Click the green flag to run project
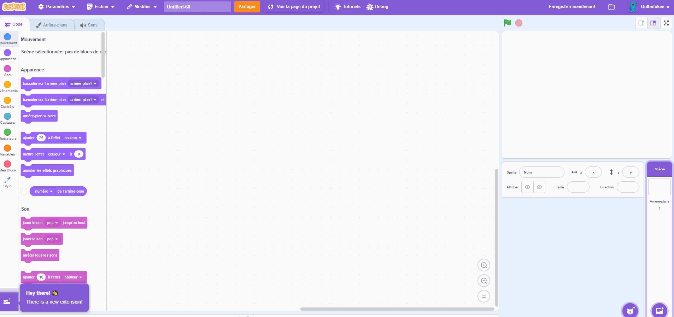 [507, 23]
